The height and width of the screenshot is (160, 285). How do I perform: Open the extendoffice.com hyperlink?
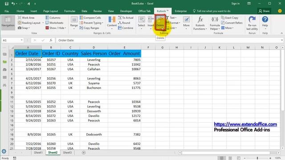245,124
